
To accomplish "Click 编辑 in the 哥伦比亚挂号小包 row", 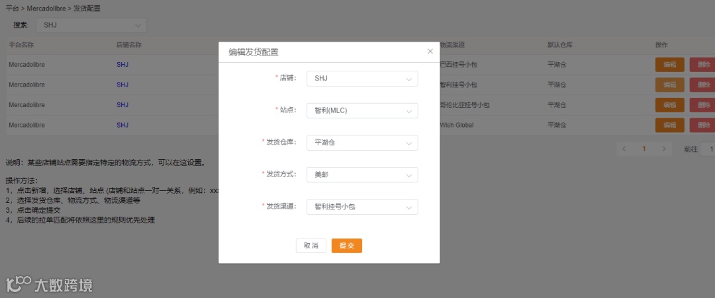I will (669, 104).
